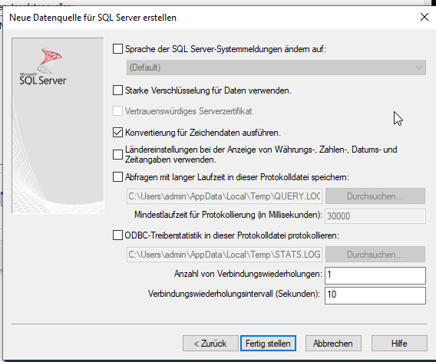Screen dimensions: 436x362
Task: Close the data source dialog window
Action: (x=424, y=17)
